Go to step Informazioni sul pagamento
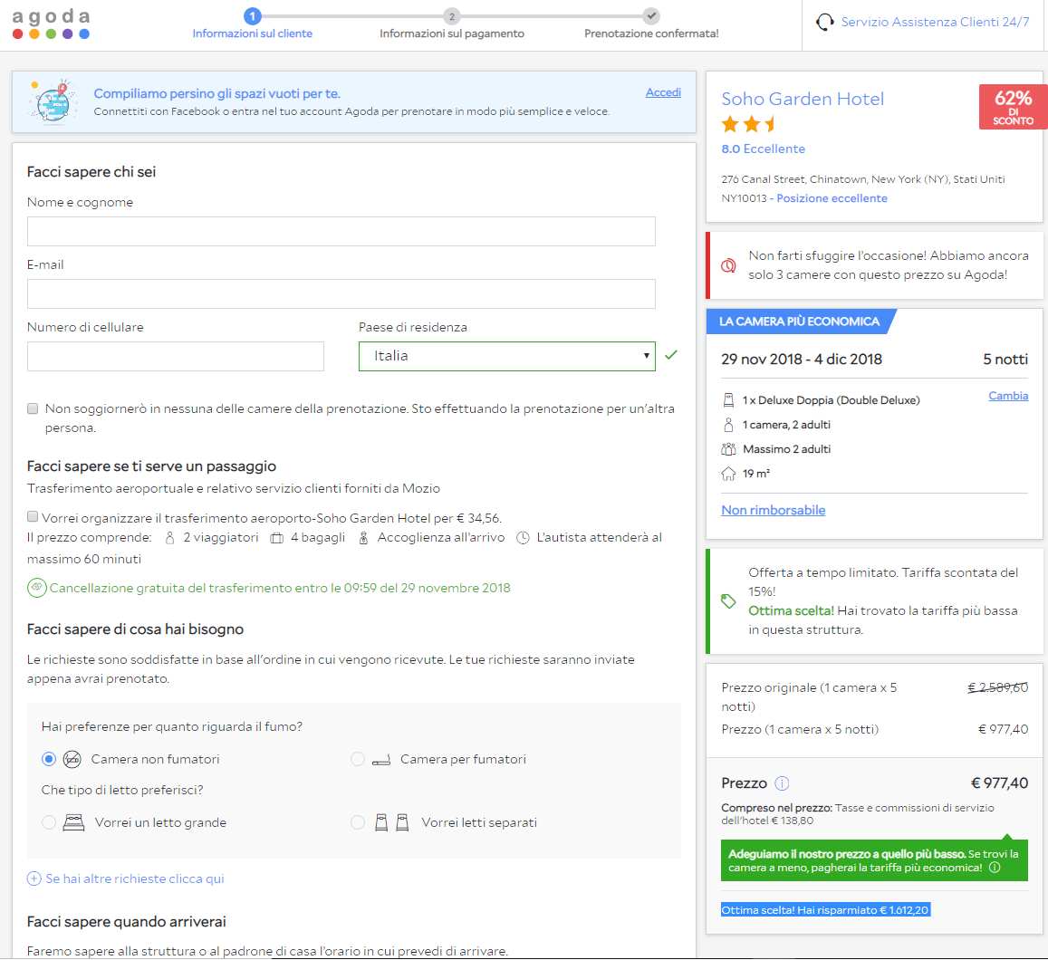 [x=452, y=34]
